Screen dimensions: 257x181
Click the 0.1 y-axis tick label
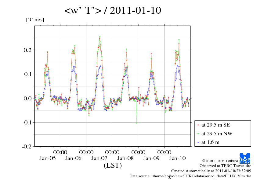click(x=27, y=74)
